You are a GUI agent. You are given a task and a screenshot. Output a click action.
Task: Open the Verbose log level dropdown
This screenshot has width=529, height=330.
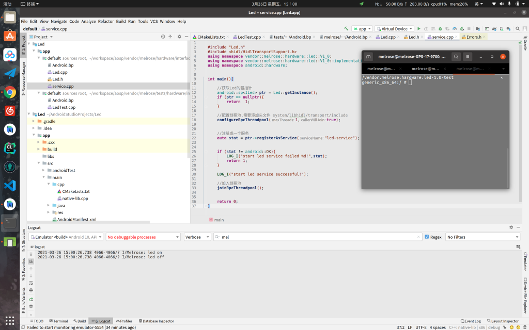click(x=197, y=237)
